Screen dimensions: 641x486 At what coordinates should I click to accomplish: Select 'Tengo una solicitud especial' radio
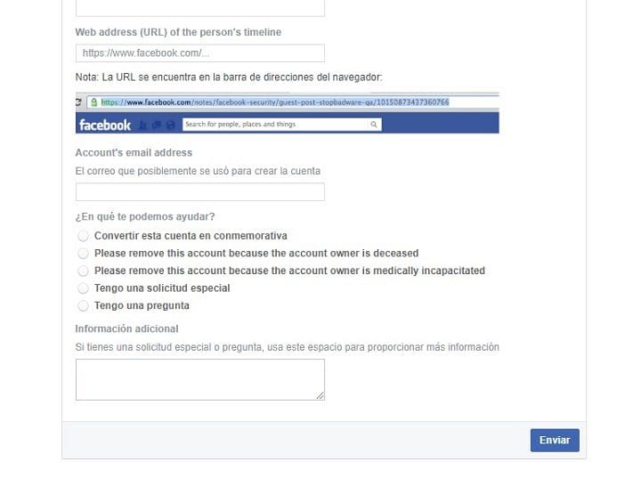(83, 288)
